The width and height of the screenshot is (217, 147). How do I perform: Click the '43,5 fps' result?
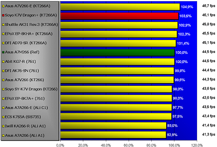[x=209, y=107]
